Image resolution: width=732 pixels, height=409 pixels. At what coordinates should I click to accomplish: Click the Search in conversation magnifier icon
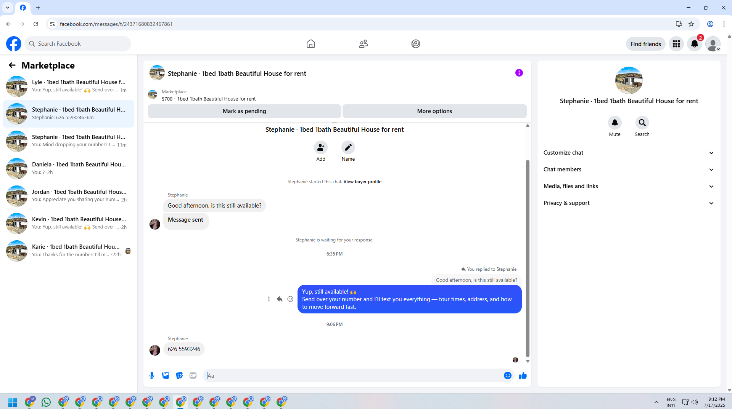(642, 123)
